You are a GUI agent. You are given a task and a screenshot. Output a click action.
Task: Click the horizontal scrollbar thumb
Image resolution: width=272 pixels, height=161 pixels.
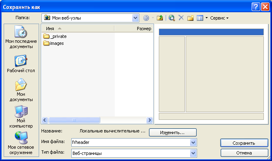[74, 120]
